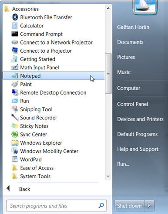Open the Snipping Tool scissors icon
Image resolution: width=168 pixels, height=214 pixels.
click(15, 109)
